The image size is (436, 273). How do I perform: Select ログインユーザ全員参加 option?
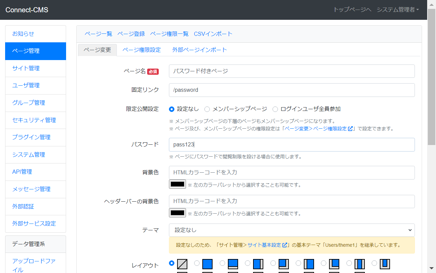tap(275, 109)
